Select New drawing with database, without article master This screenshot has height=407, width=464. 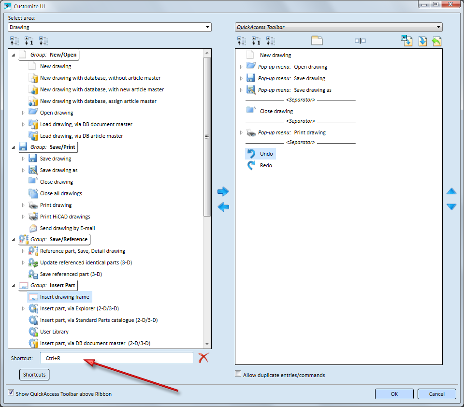(x=101, y=78)
